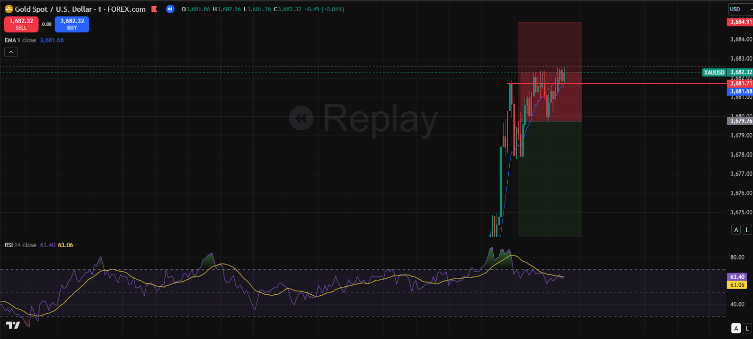The width and height of the screenshot is (753, 339).
Task: Click the XAUUSD price label tag
Action: (x=714, y=73)
